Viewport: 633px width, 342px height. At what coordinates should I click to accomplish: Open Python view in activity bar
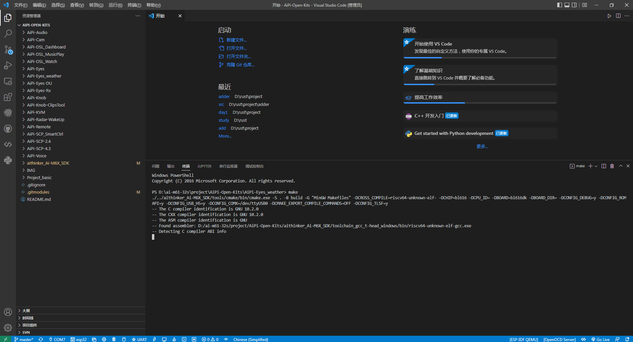coord(8,160)
